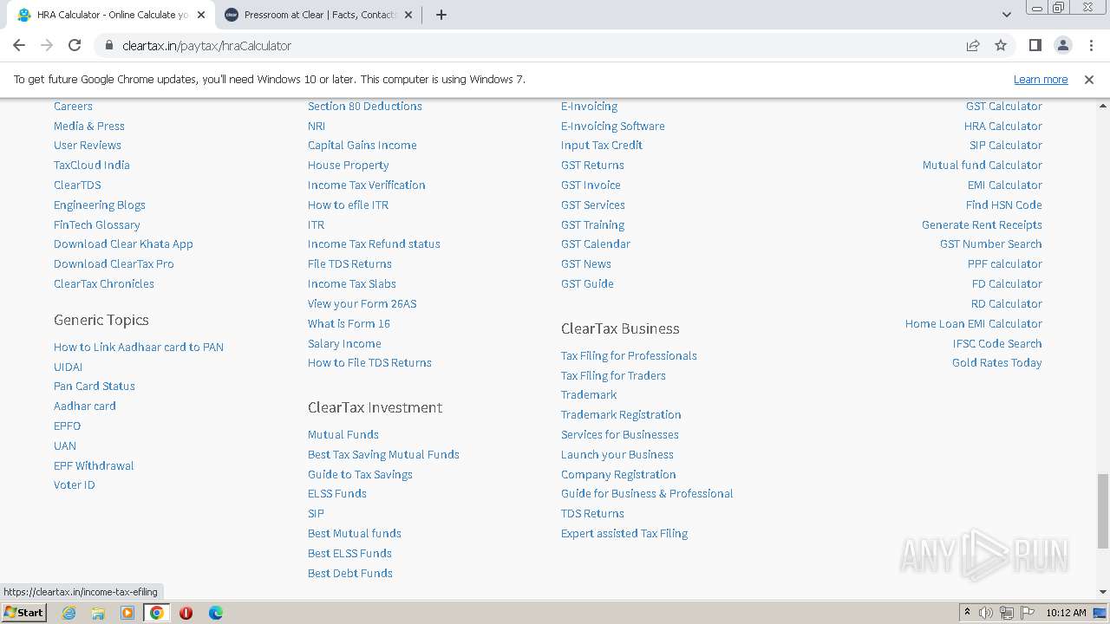Open the Best Tax Saving Mutual Funds link

tap(383, 454)
